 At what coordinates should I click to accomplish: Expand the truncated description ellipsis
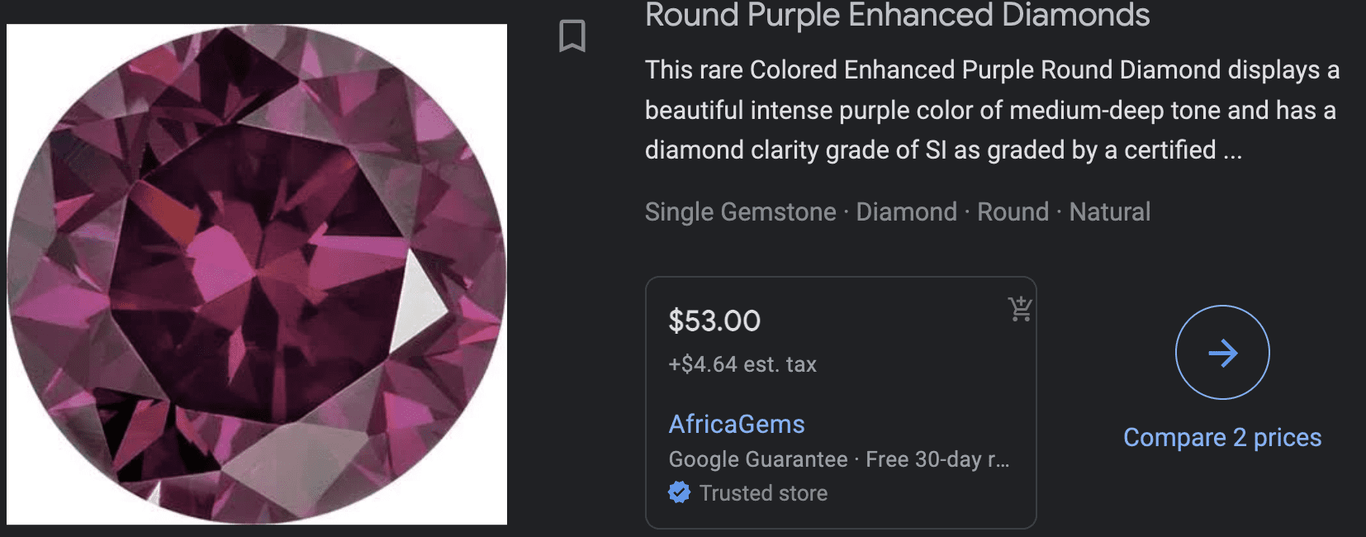(1232, 150)
